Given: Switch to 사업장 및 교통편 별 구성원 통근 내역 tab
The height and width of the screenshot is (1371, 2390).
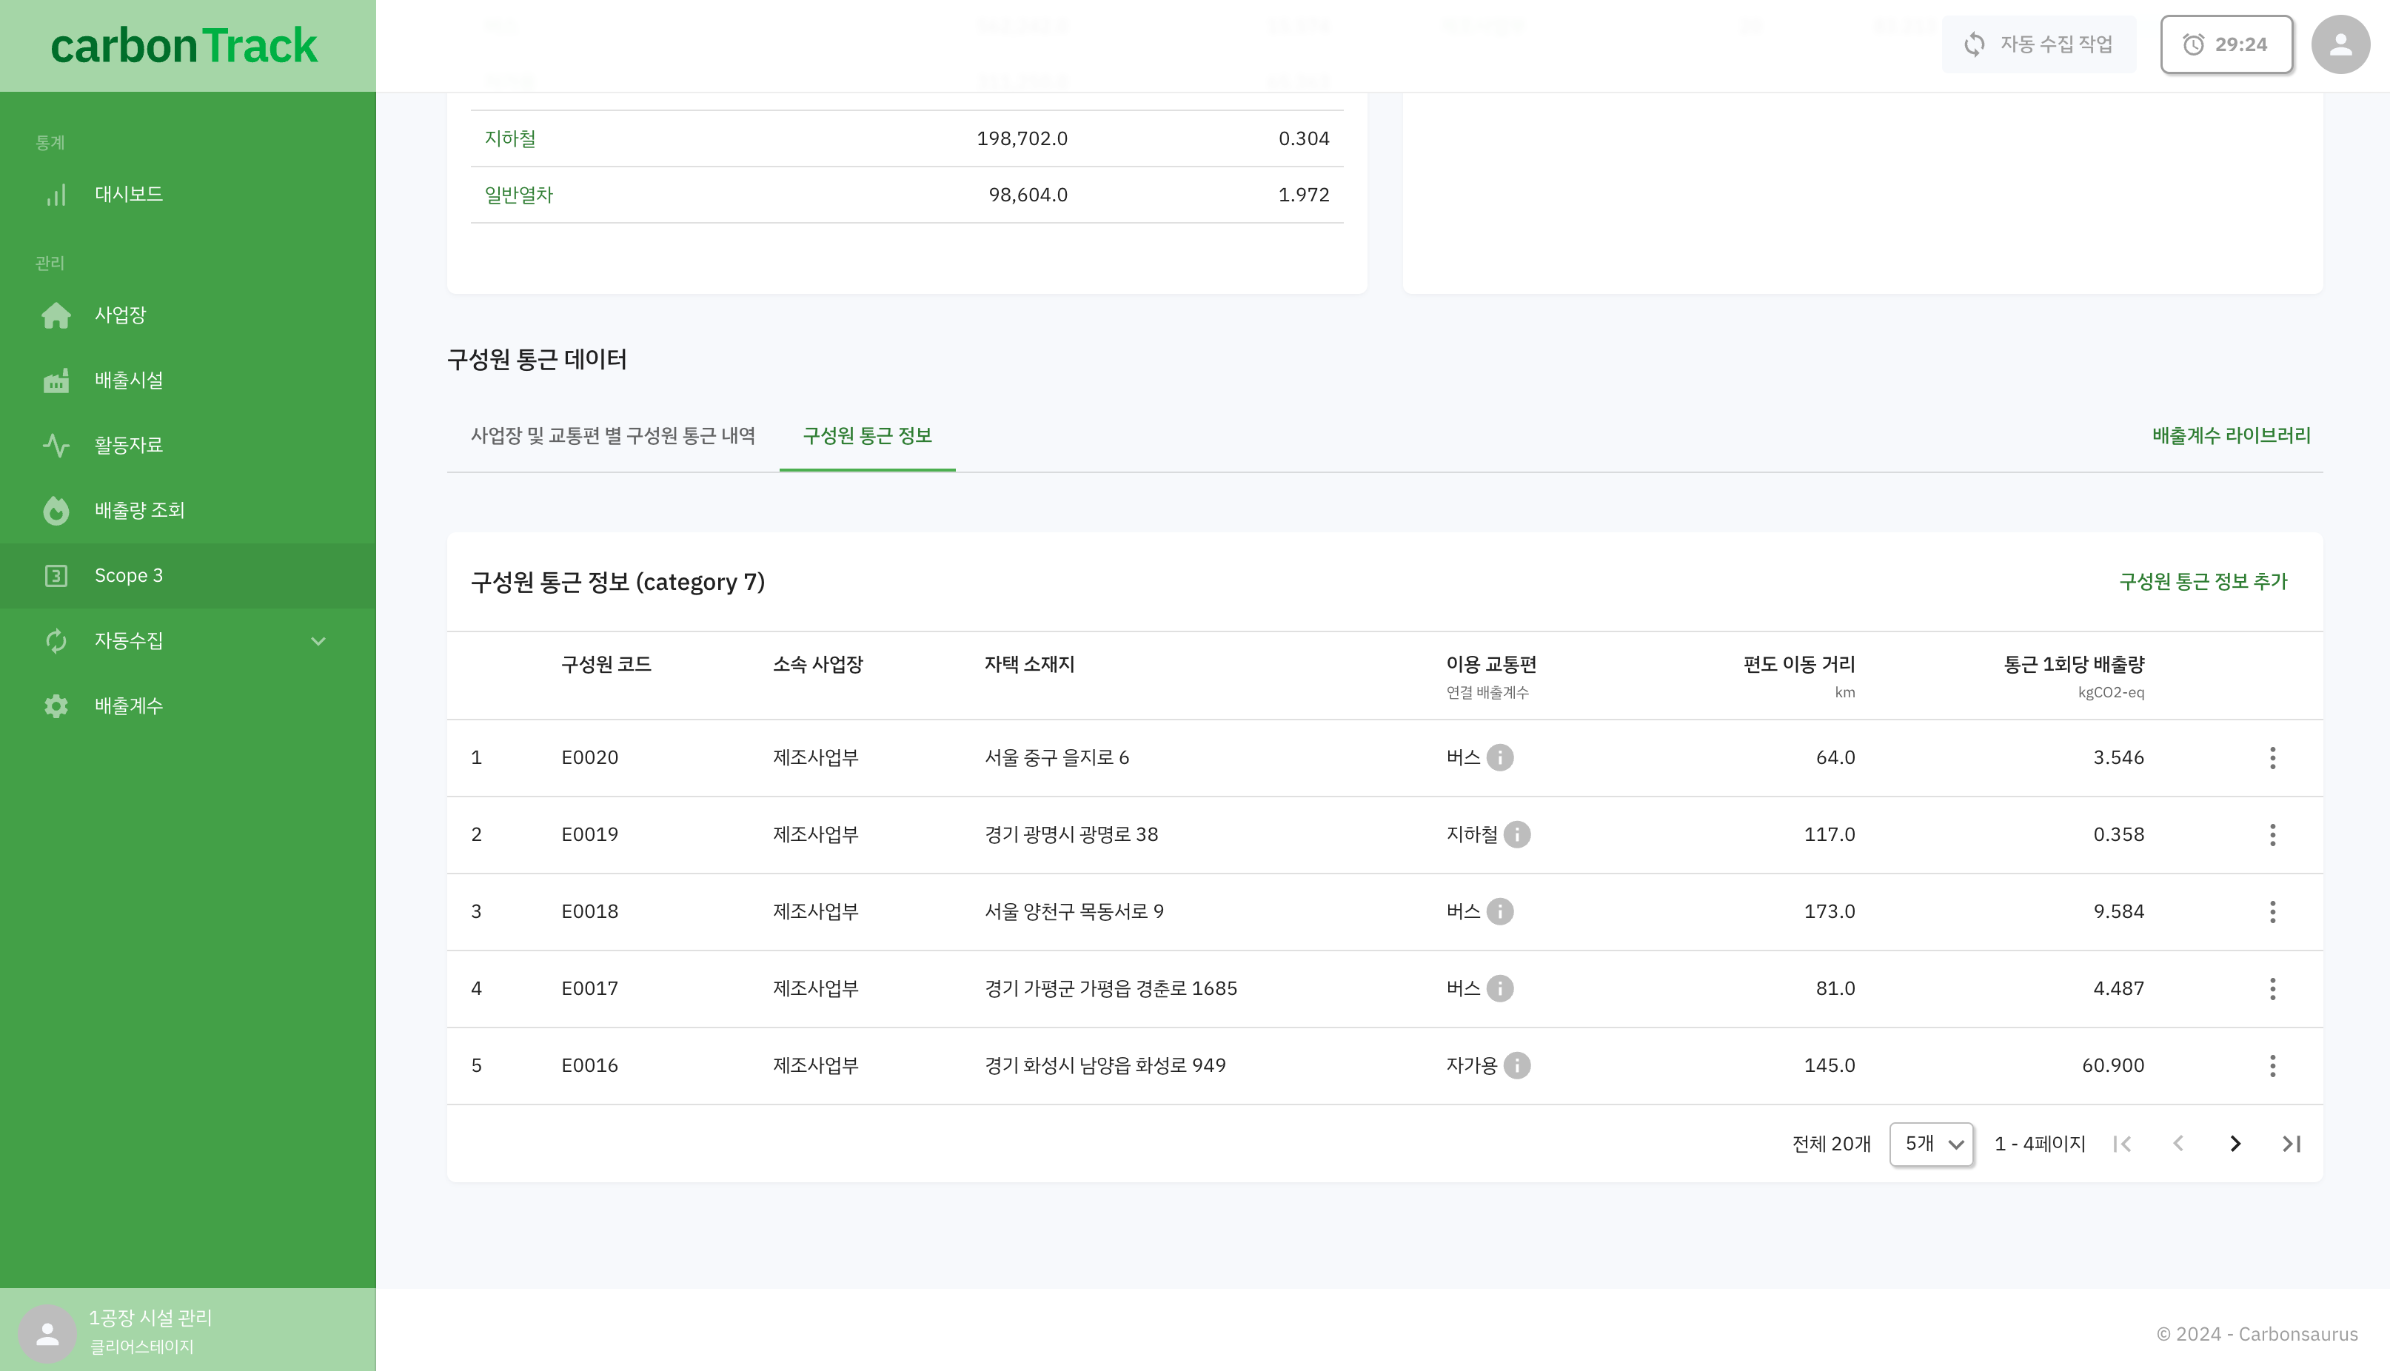Looking at the screenshot, I should point(613,436).
